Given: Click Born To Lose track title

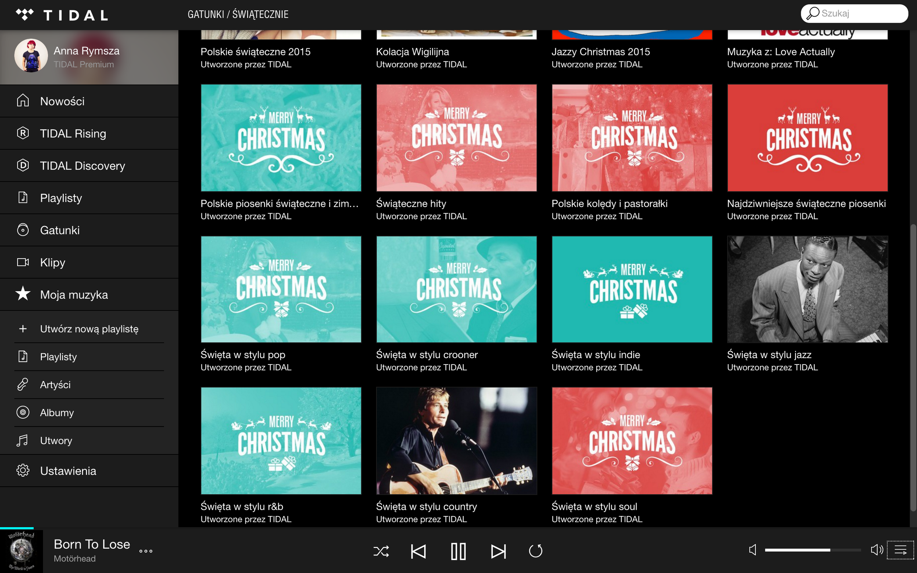Looking at the screenshot, I should click(92, 544).
